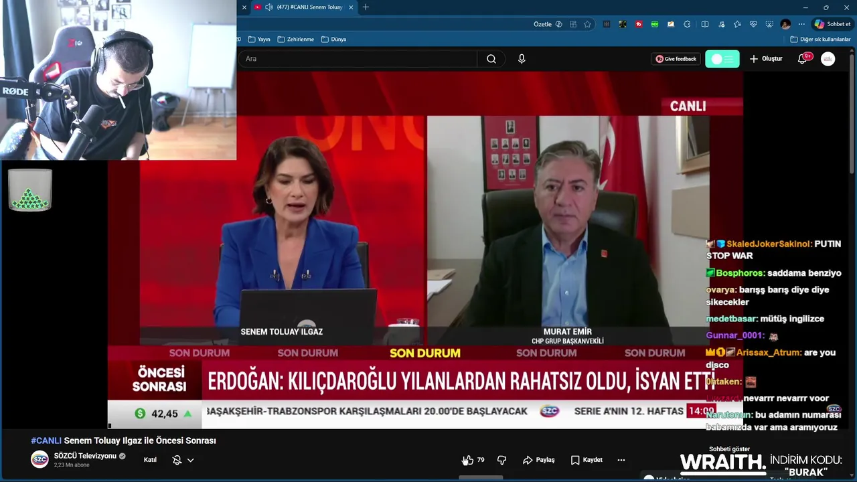Switch to the CANLI Senem Toluay tab
The height and width of the screenshot is (482, 857).
[303, 7]
